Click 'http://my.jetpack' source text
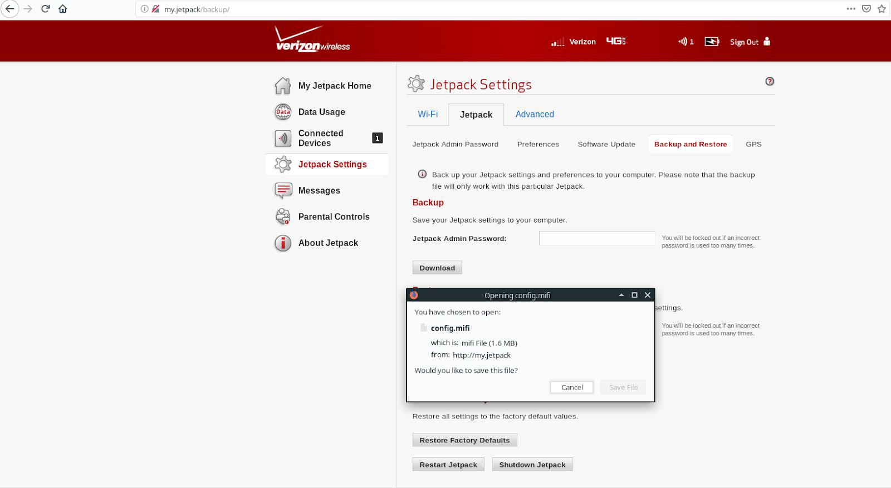This screenshot has height=488, width=891. coord(482,355)
